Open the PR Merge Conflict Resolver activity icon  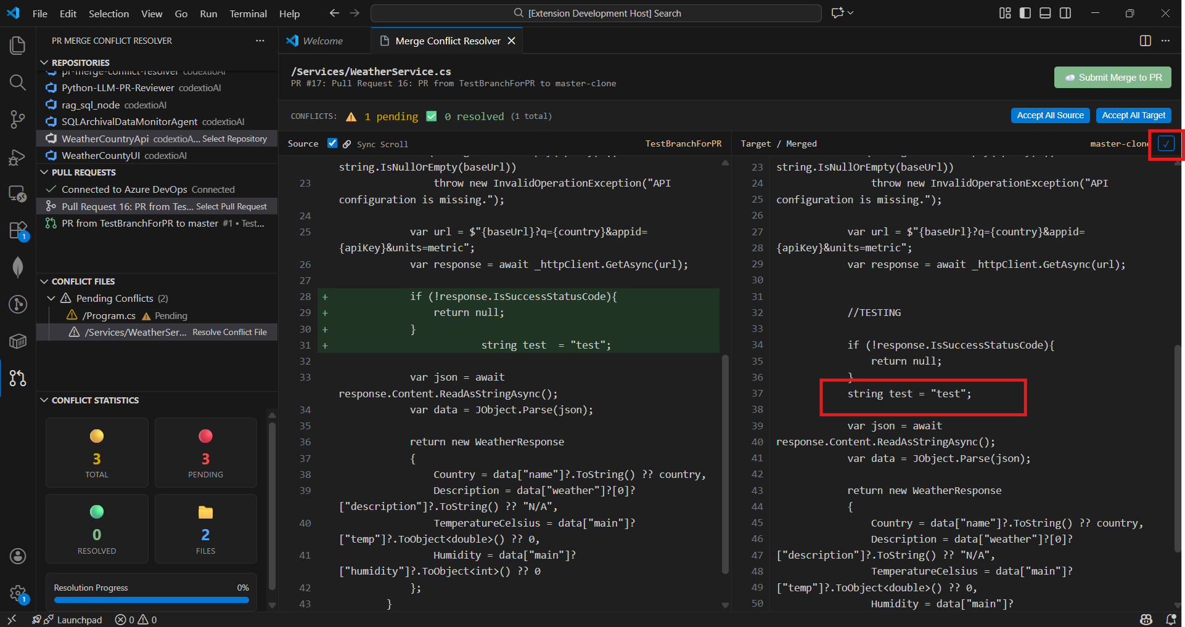pos(18,378)
